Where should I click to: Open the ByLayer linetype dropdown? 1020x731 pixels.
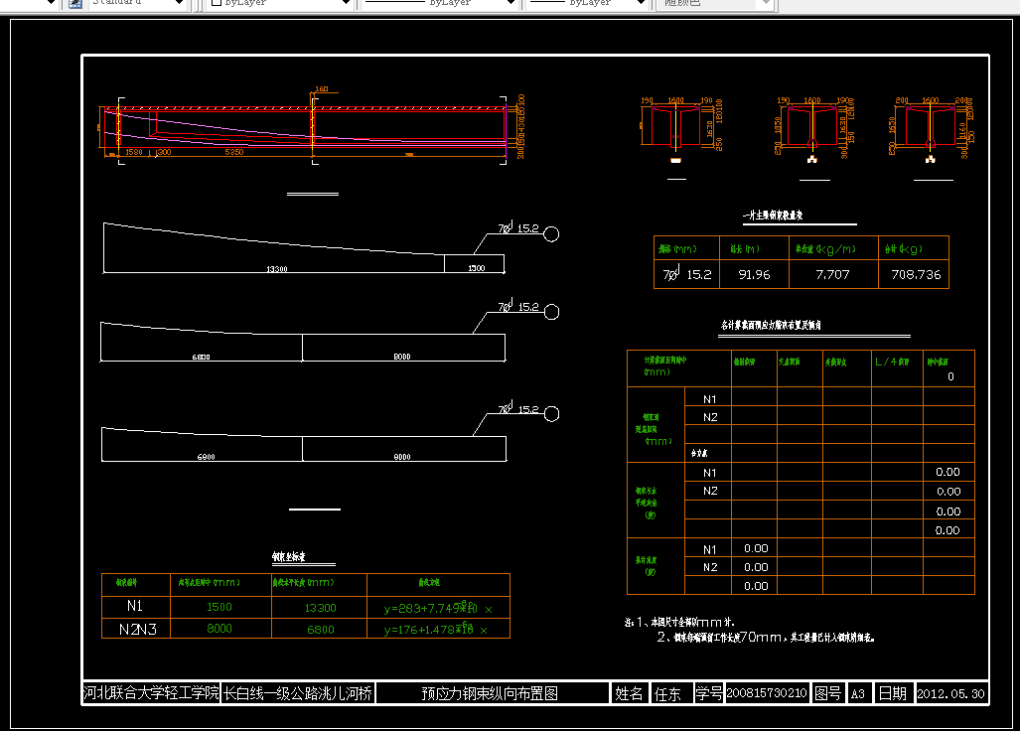tap(440, 3)
